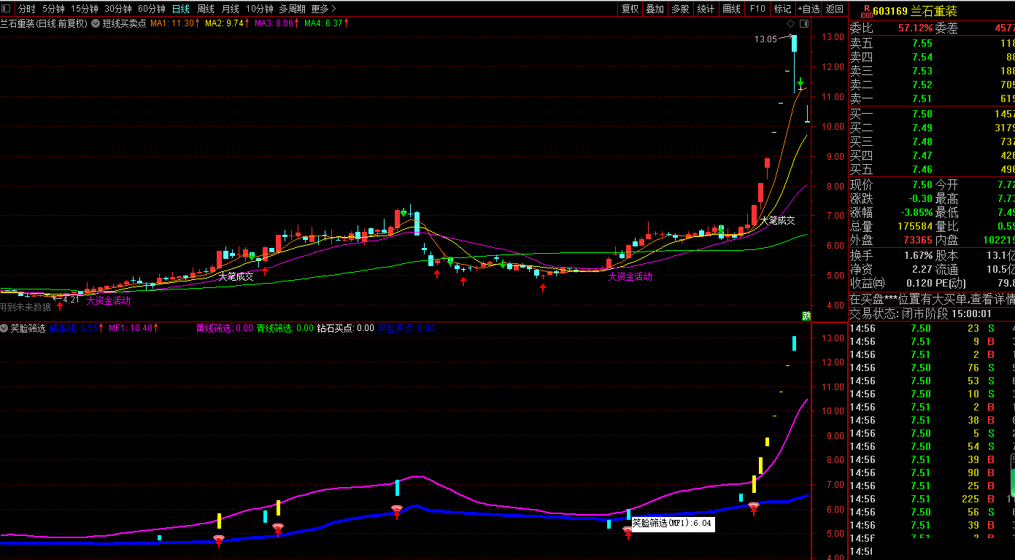Switch to the 10分钟 period

tap(259, 9)
